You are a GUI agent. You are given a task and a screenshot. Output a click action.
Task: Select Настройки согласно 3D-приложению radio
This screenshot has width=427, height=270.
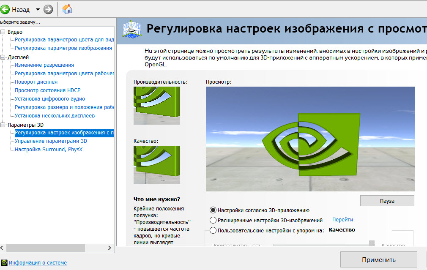pyautogui.click(x=213, y=210)
